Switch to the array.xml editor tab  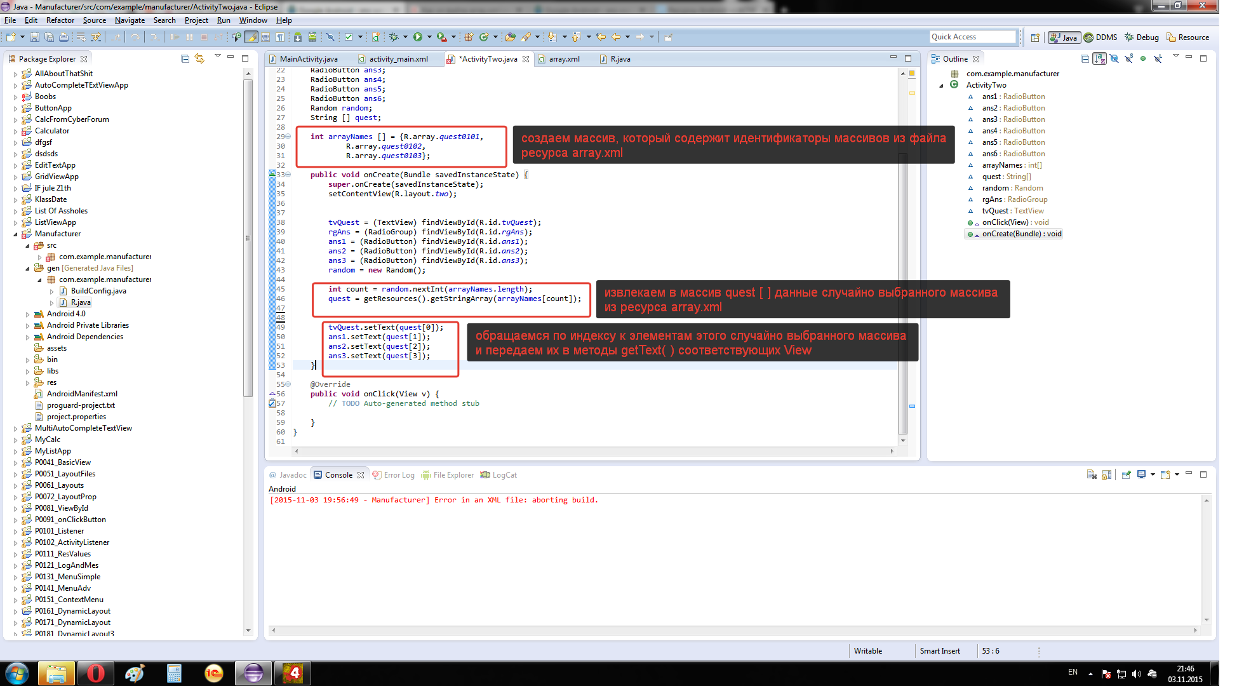tap(559, 59)
